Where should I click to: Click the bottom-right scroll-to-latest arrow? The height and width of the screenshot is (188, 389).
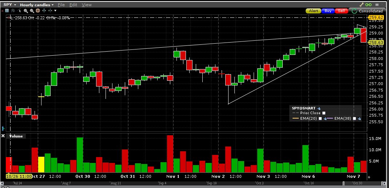[x=369, y=177]
